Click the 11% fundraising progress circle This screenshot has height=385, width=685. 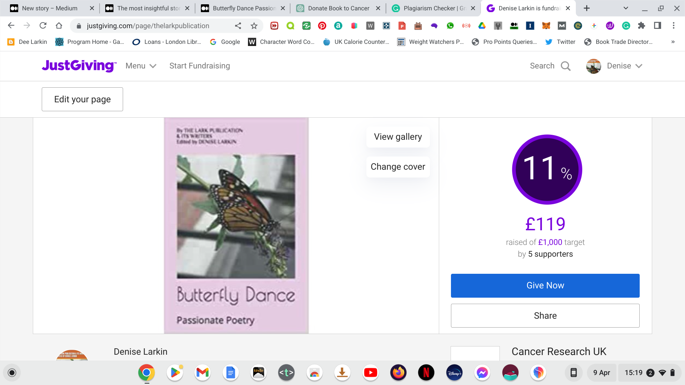(547, 169)
